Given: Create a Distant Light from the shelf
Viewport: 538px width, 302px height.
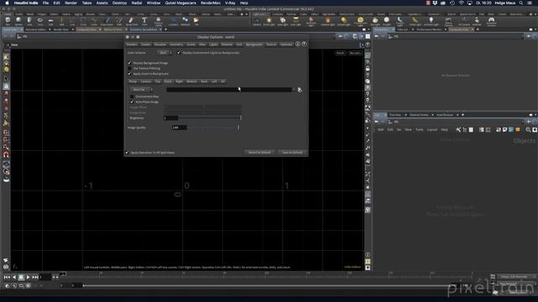Looking at the screenshot, I should (x=344, y=22).
